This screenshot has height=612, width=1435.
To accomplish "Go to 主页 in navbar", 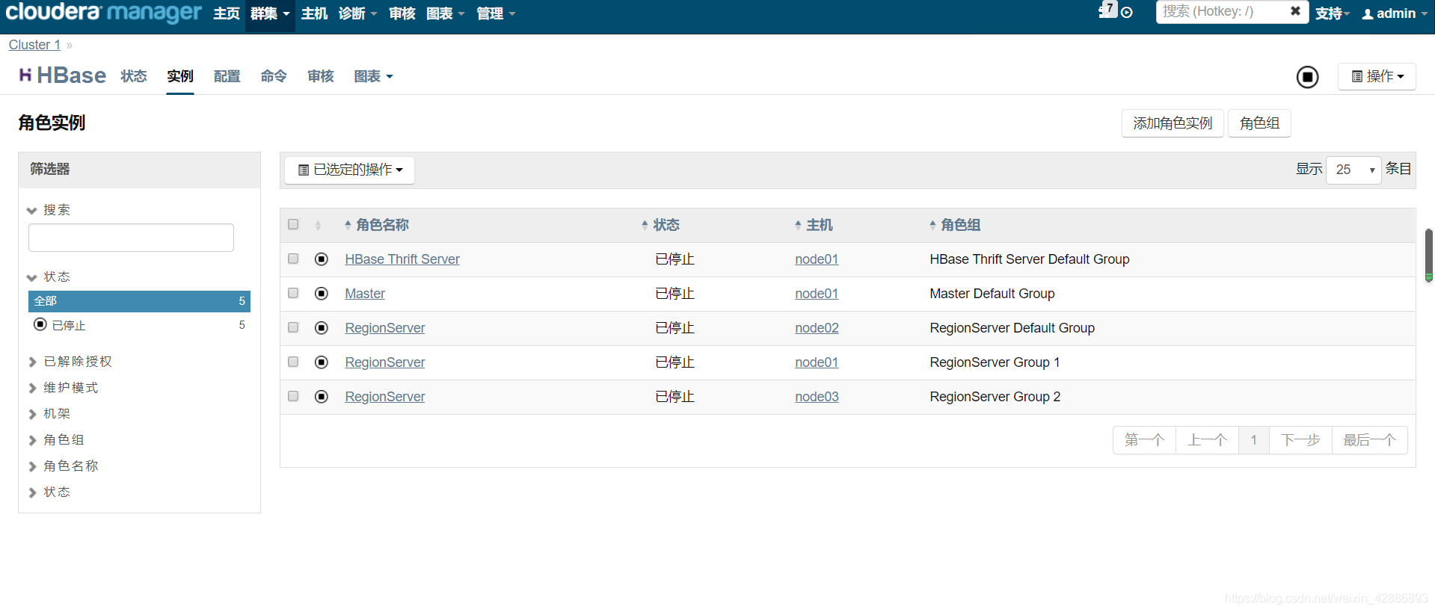I will pyautogui.click(x=227, y=13).
